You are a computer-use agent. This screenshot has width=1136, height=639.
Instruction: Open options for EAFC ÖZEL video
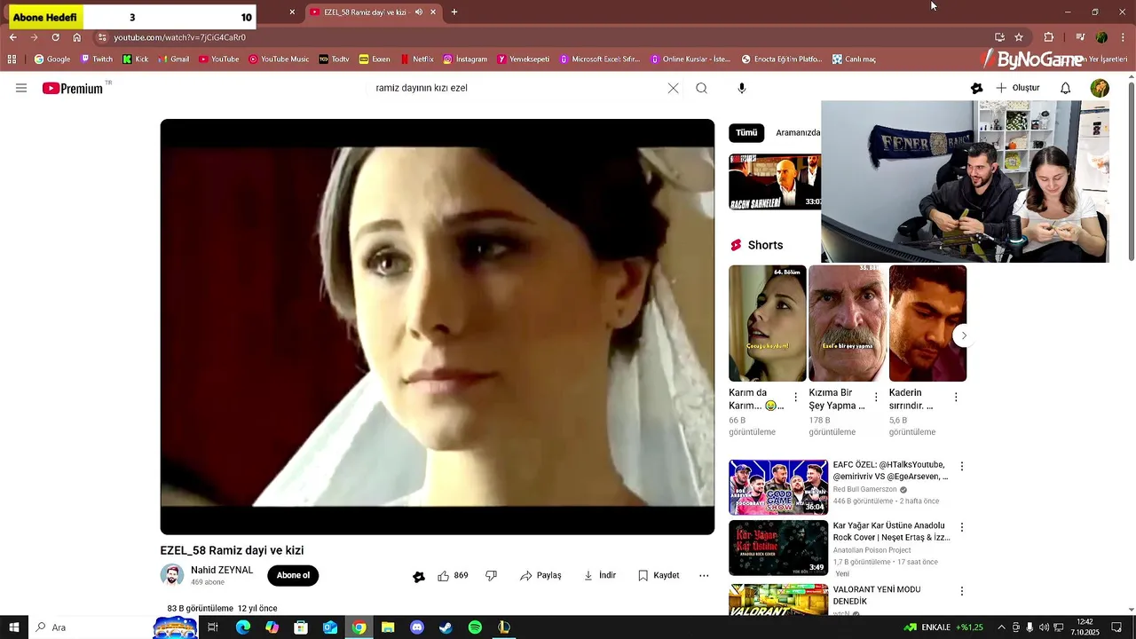coord(961,466)
